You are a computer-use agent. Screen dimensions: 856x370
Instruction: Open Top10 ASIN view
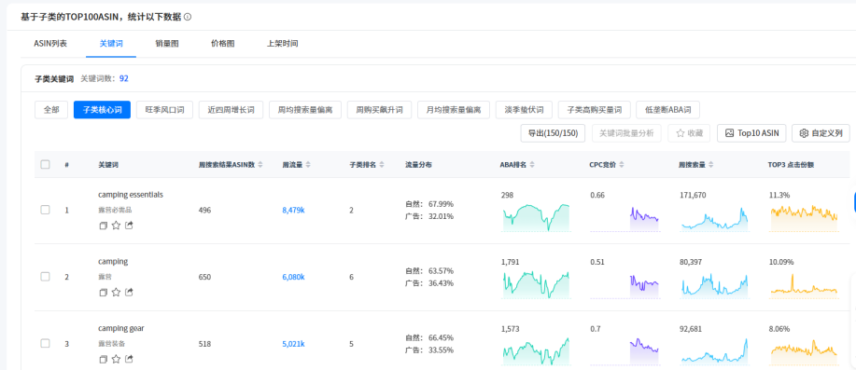751,133
